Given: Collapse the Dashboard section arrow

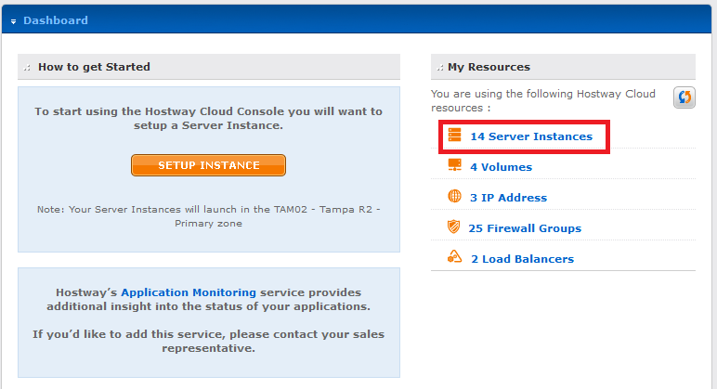Looking at the screenshot, I should click(x=13, y=21).
